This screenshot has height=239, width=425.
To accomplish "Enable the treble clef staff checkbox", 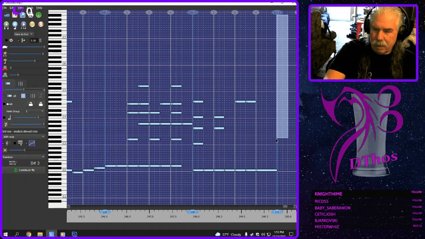I will (3, 143).
